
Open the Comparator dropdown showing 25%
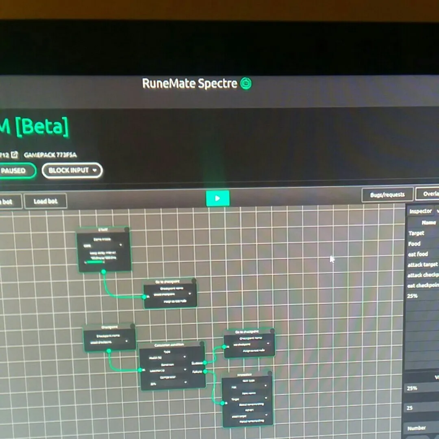pos(168,383)
